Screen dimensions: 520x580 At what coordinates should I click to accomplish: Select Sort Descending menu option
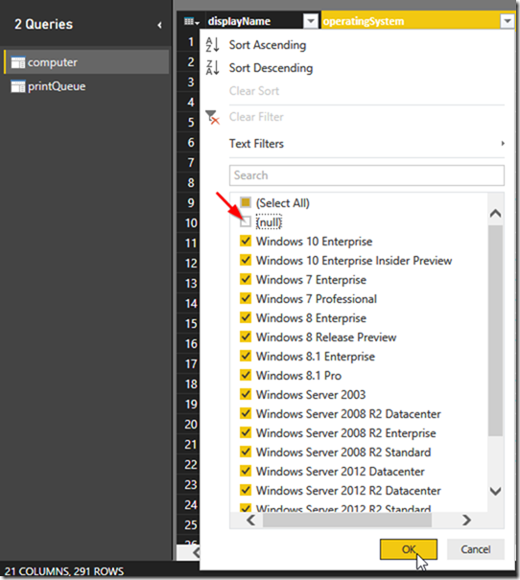[271, 68]
